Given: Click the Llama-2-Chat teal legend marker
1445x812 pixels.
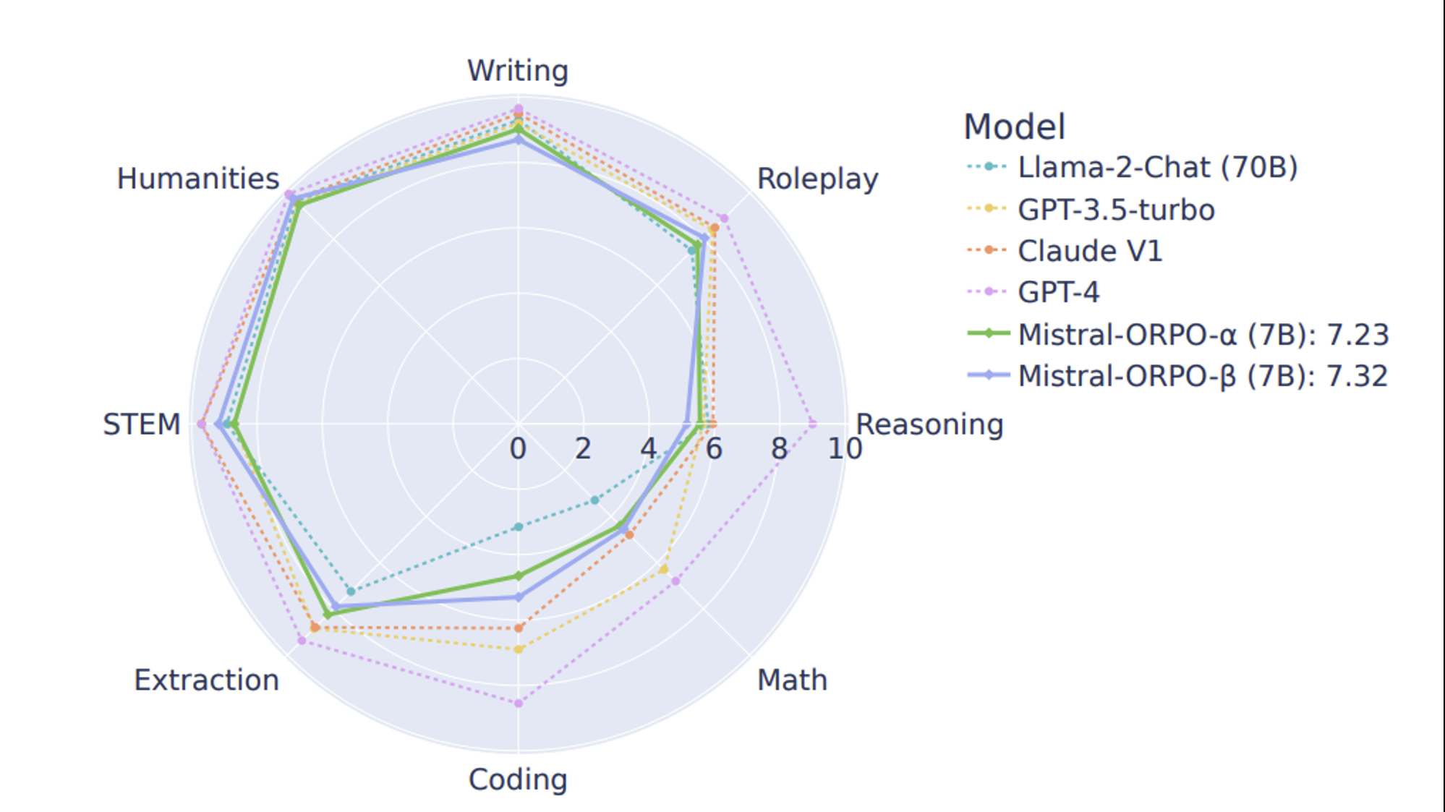Looking at the screenshot, I should (988, 167).
